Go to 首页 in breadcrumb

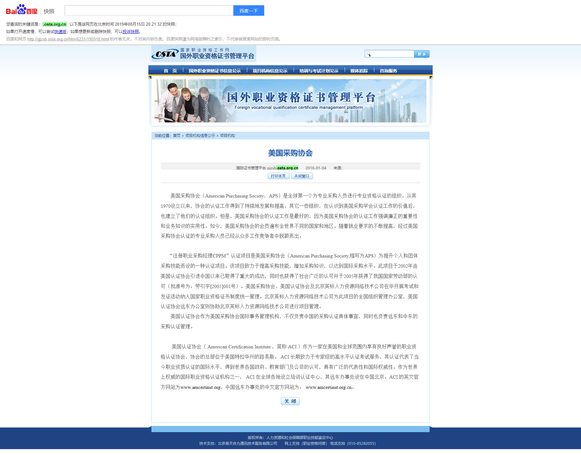[x=177, y=136]
